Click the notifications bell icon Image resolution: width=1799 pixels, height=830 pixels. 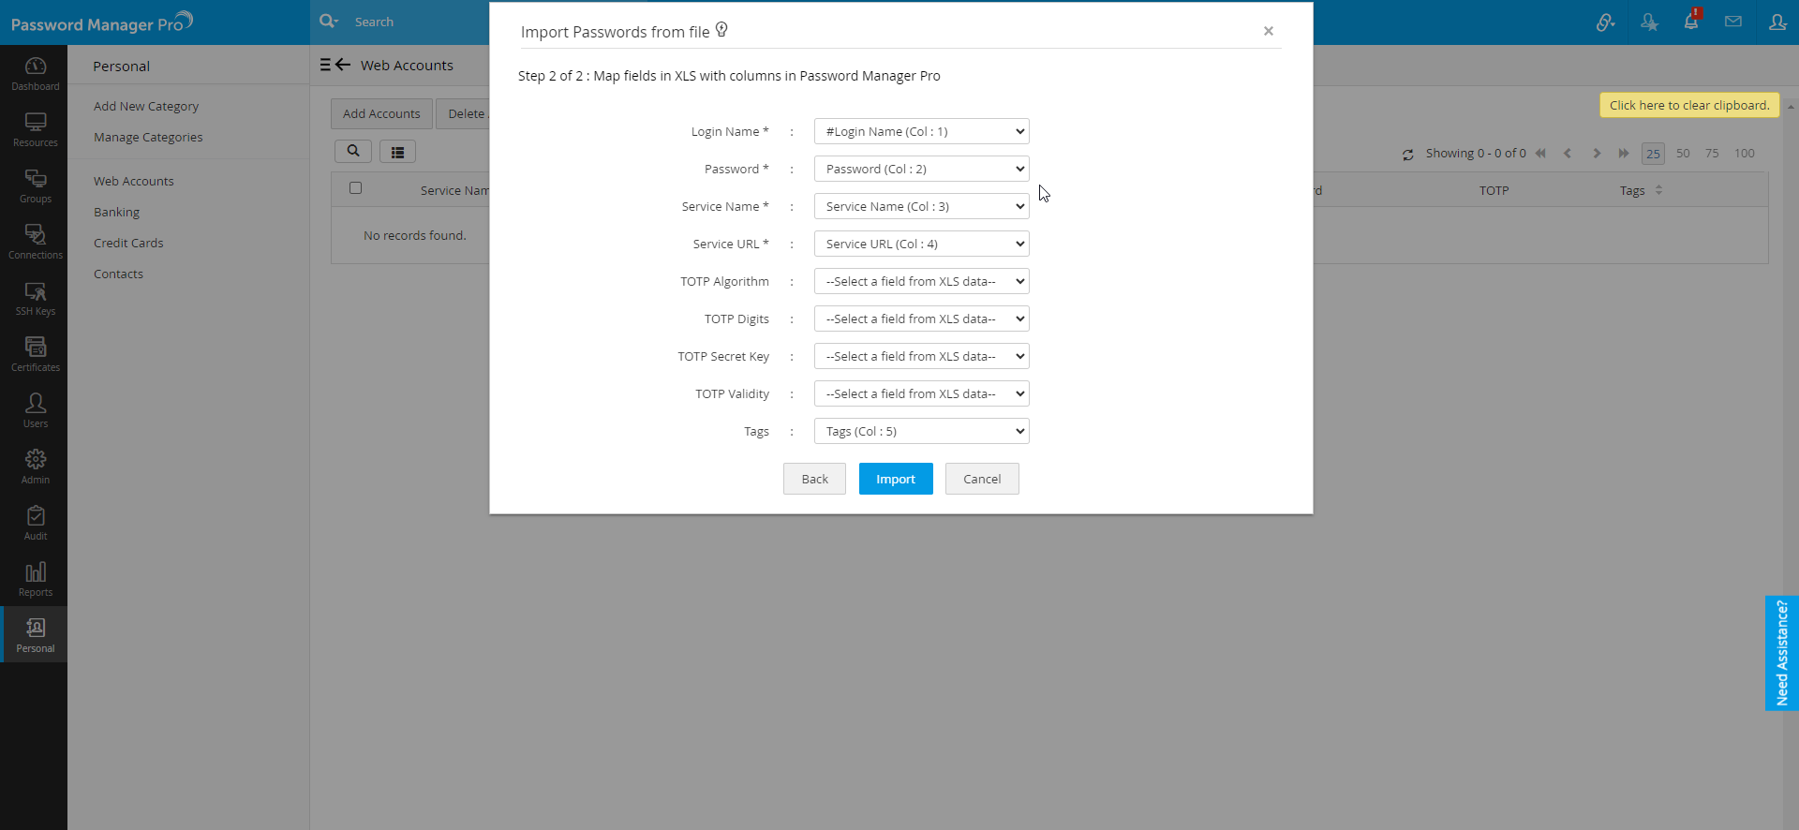pos(1691,22)
